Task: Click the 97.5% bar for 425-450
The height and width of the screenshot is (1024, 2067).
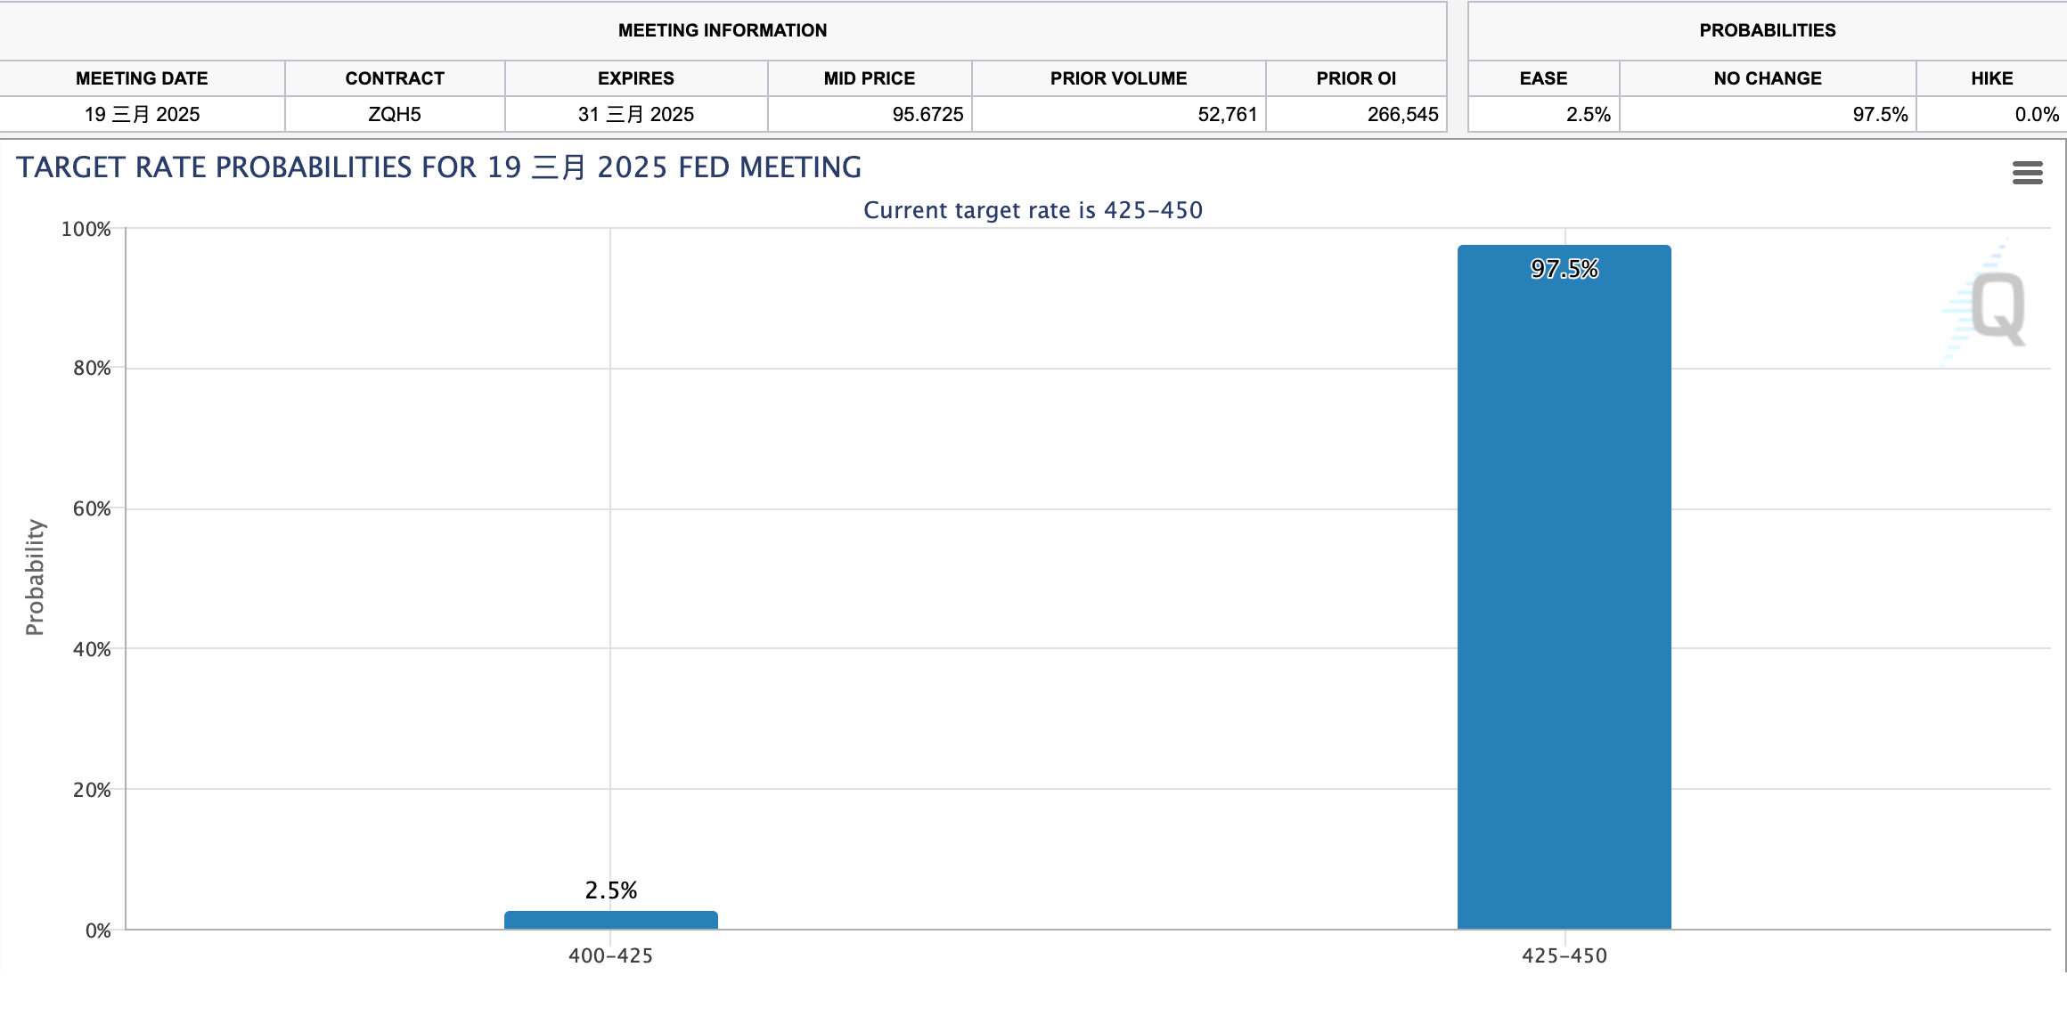Action: 1564,588
